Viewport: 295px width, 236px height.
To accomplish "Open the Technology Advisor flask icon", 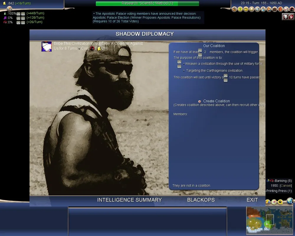I will [x=263, y=9].
